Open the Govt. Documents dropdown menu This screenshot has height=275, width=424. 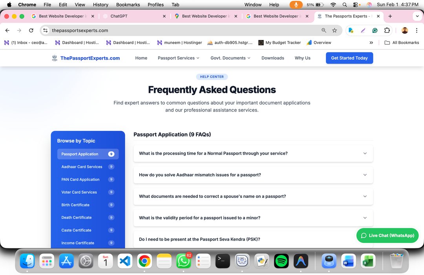click(230, 58)
